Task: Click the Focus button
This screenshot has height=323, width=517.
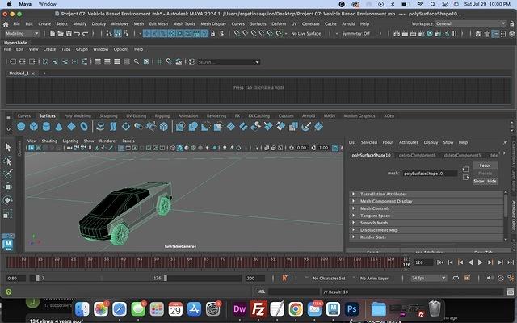Action: click(x=485, y=165)
